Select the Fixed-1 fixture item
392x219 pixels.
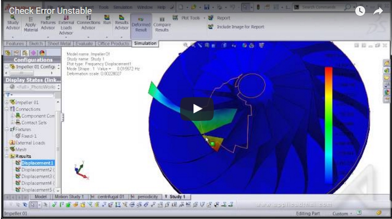tap(26, 136)
